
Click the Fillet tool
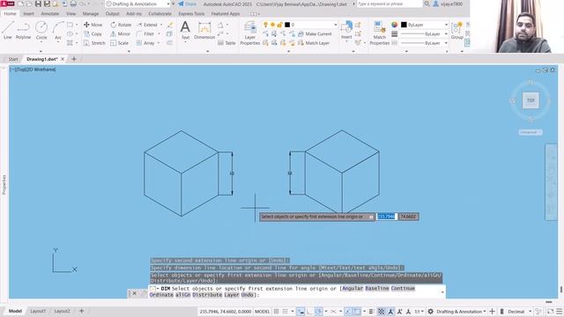145,33
